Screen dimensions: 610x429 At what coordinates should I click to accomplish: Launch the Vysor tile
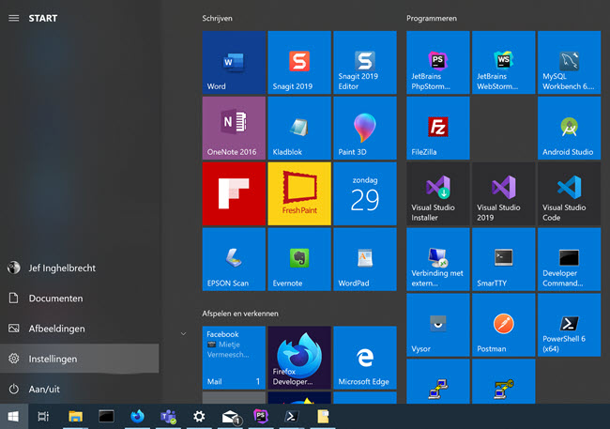pyautogui.click(x=438, y=325)
